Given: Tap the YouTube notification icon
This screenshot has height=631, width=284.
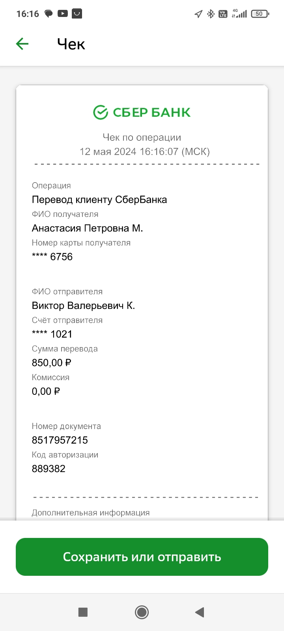Looking at the screenshot, I should [62, 14].
